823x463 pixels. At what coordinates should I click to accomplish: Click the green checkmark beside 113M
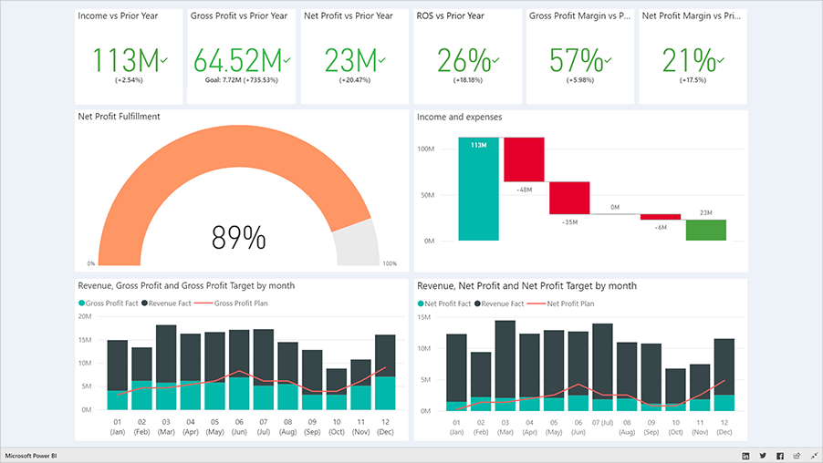click(164, 60)
